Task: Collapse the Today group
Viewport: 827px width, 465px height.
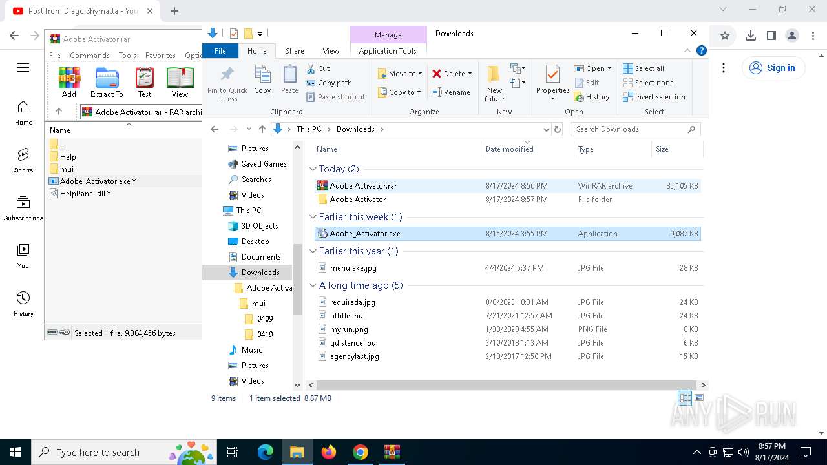Action: click(x=313, y=169)
